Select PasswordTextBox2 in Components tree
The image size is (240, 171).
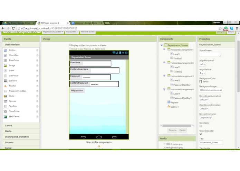click(x=182, y=98)
